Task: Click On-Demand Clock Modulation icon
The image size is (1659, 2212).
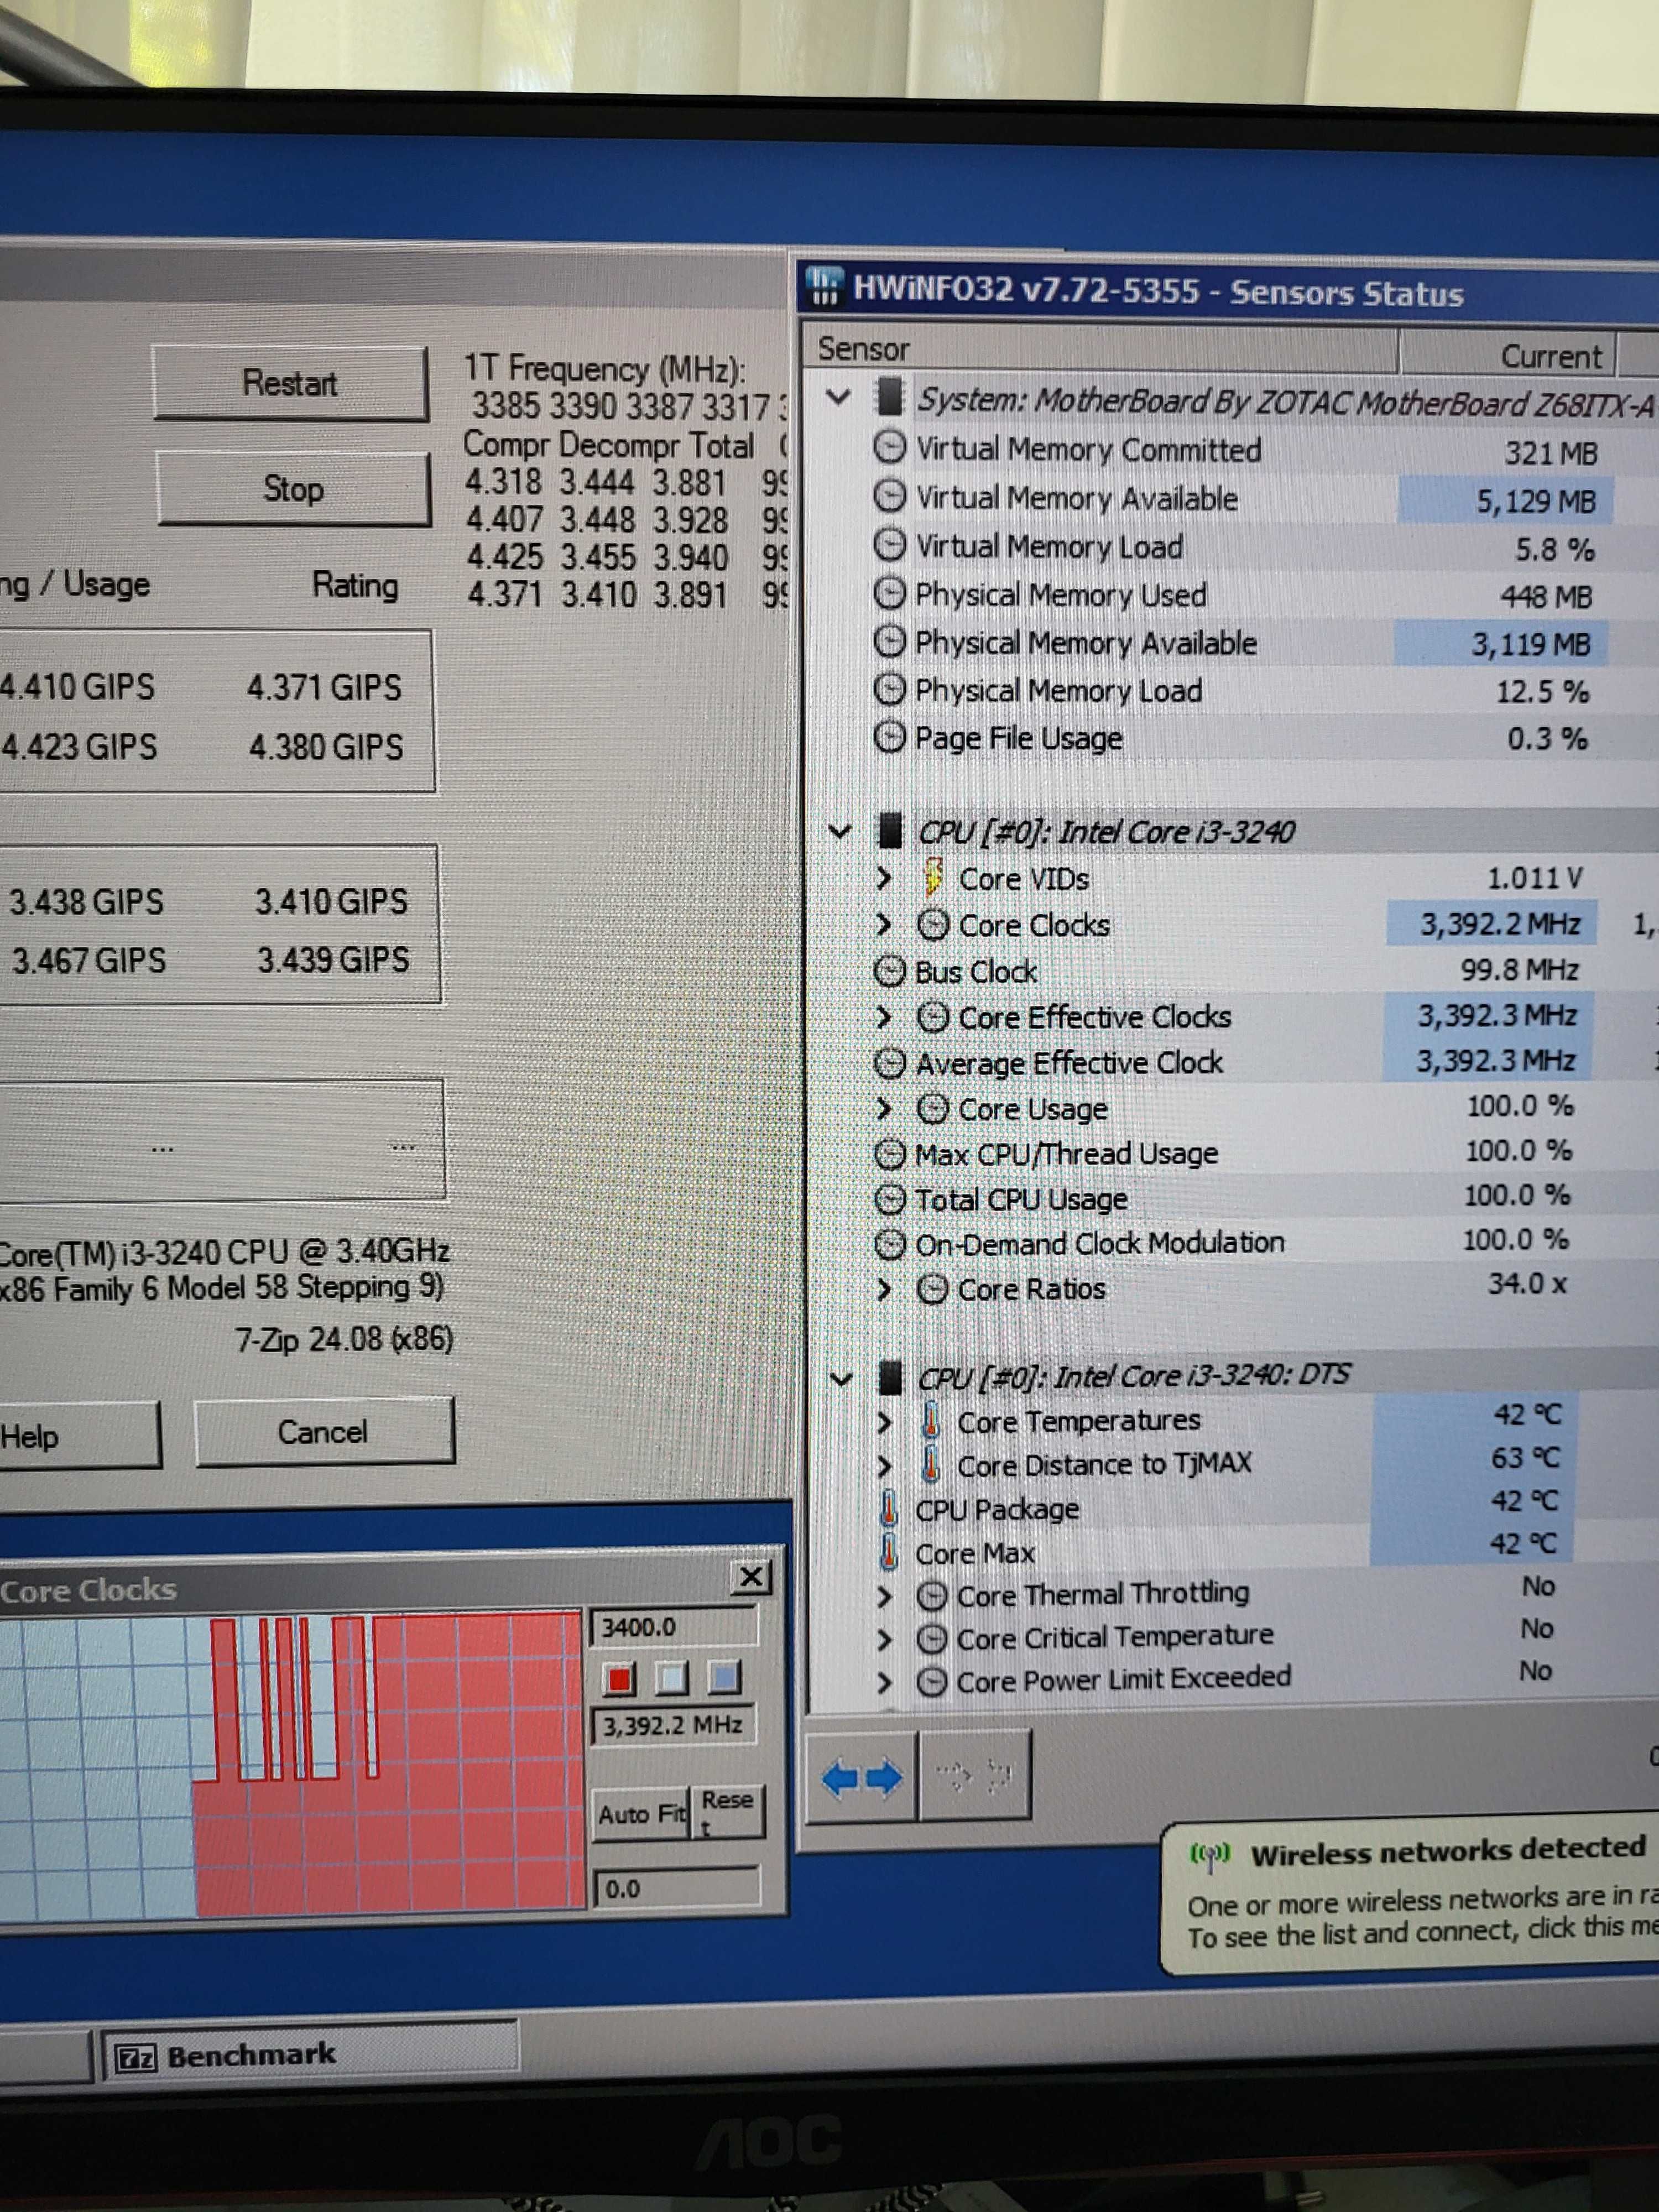Action: (x=889, y=1244)
